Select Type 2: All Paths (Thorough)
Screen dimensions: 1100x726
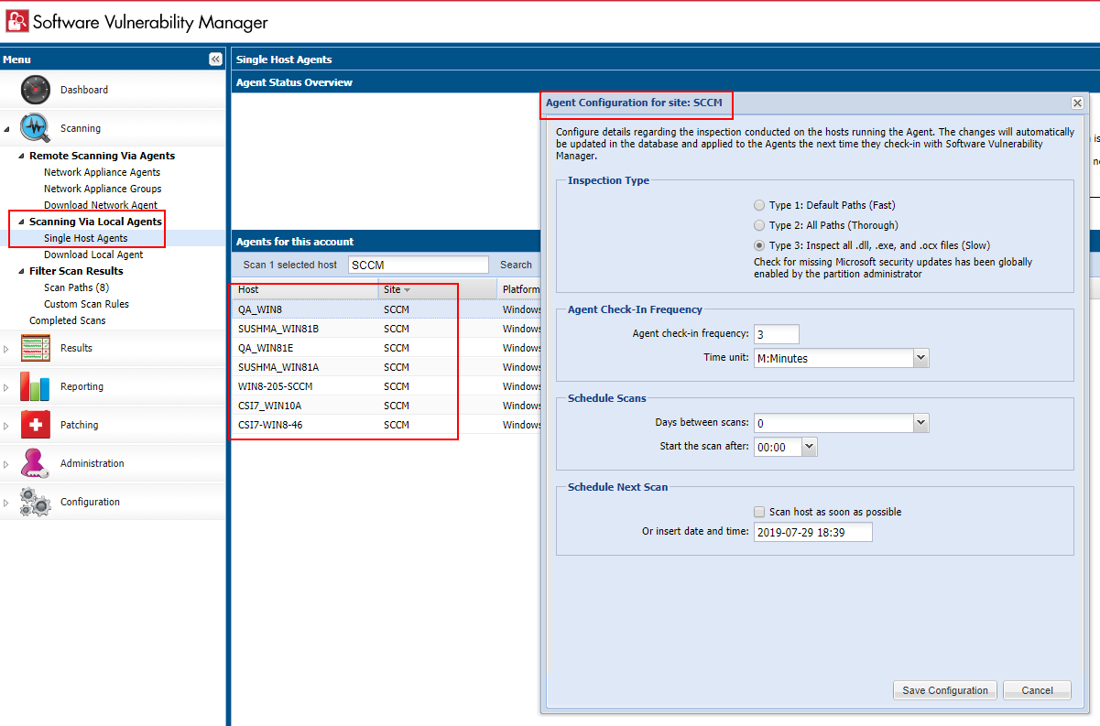[758, 225]
